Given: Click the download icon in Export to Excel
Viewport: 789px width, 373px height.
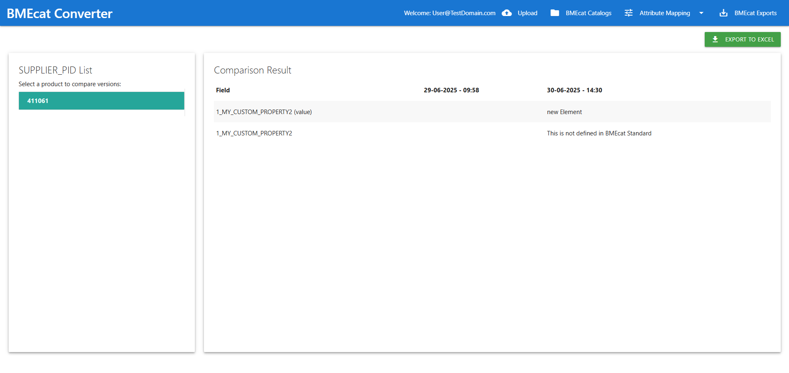Looking at the screenshot, I should pyautogui.click(x=715, y=39).
